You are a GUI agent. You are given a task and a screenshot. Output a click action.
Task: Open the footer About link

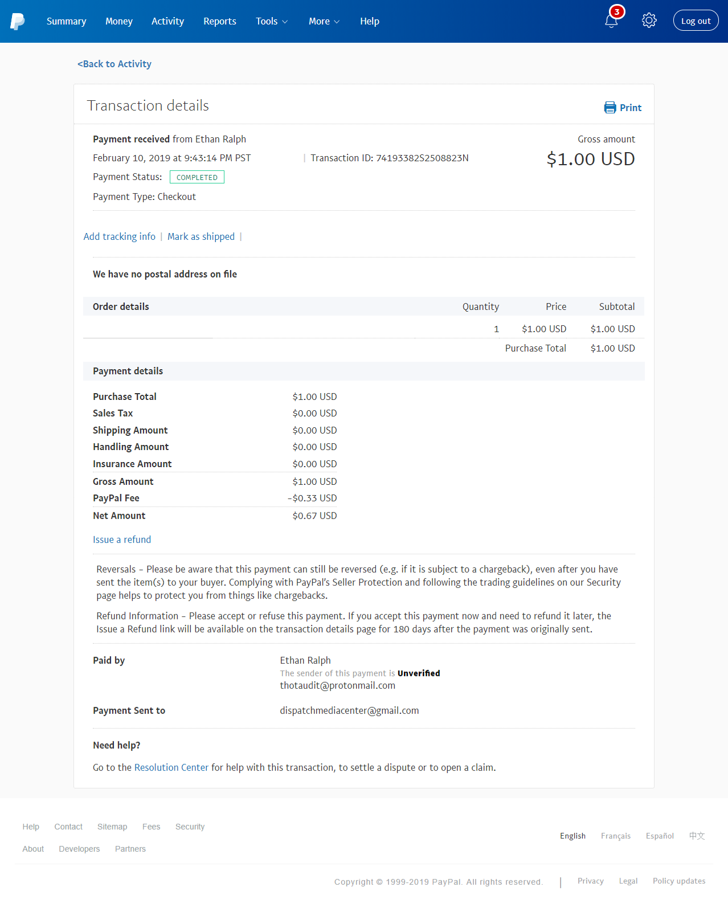click(x=33, y=849)
